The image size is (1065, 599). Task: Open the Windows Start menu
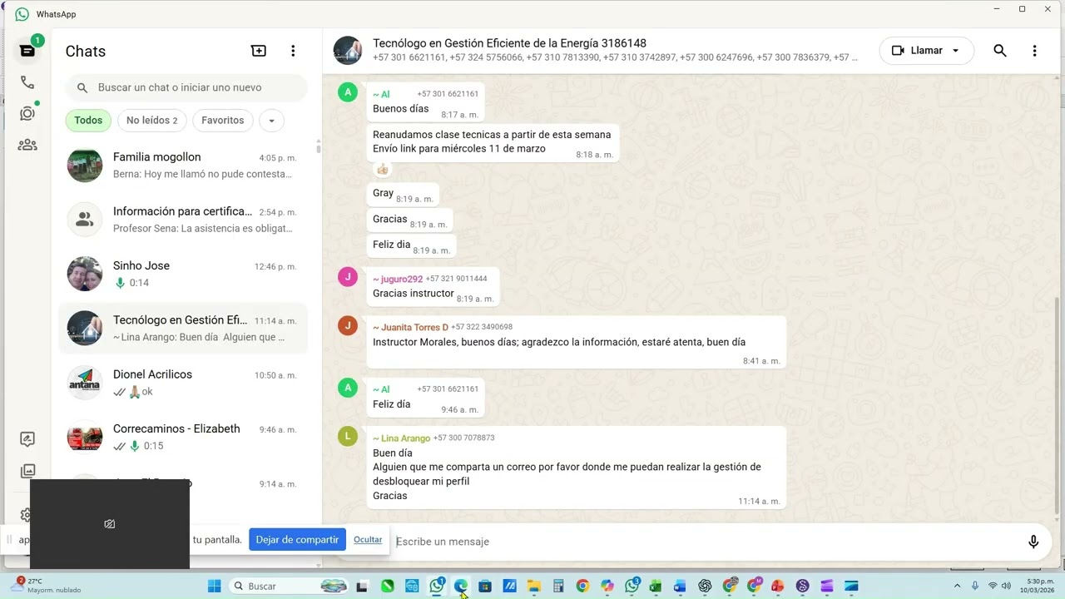pos(214,586)
